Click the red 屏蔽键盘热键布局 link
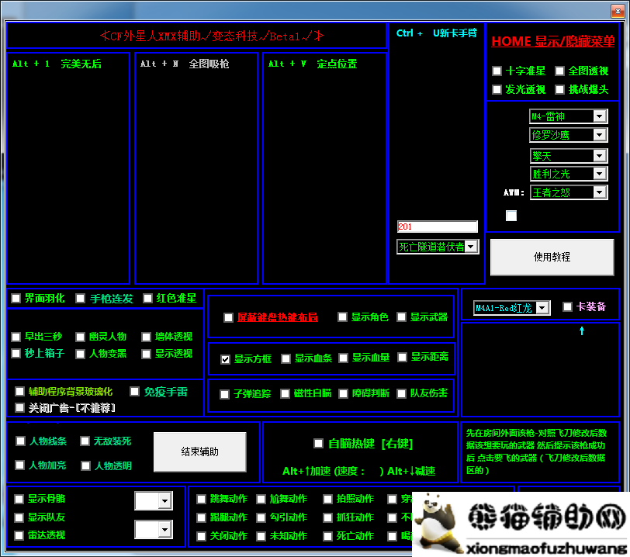The height and width of the screenshot is (557, 630). point(277,317)
